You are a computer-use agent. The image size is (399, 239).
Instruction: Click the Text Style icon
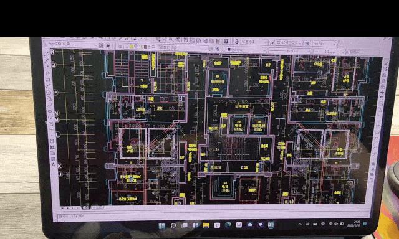pos(237,41)
